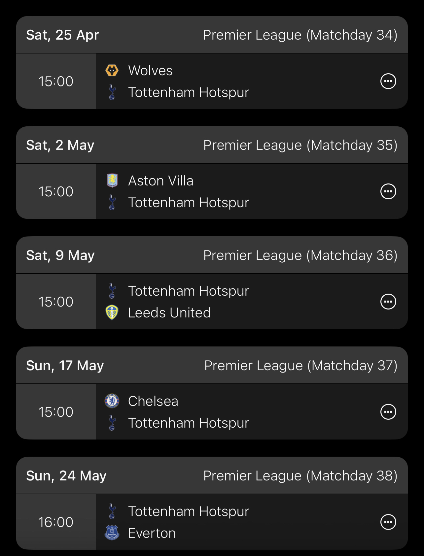Click the Chelsea club crest
The image size is (424, 556).
[x=112, y=401]
